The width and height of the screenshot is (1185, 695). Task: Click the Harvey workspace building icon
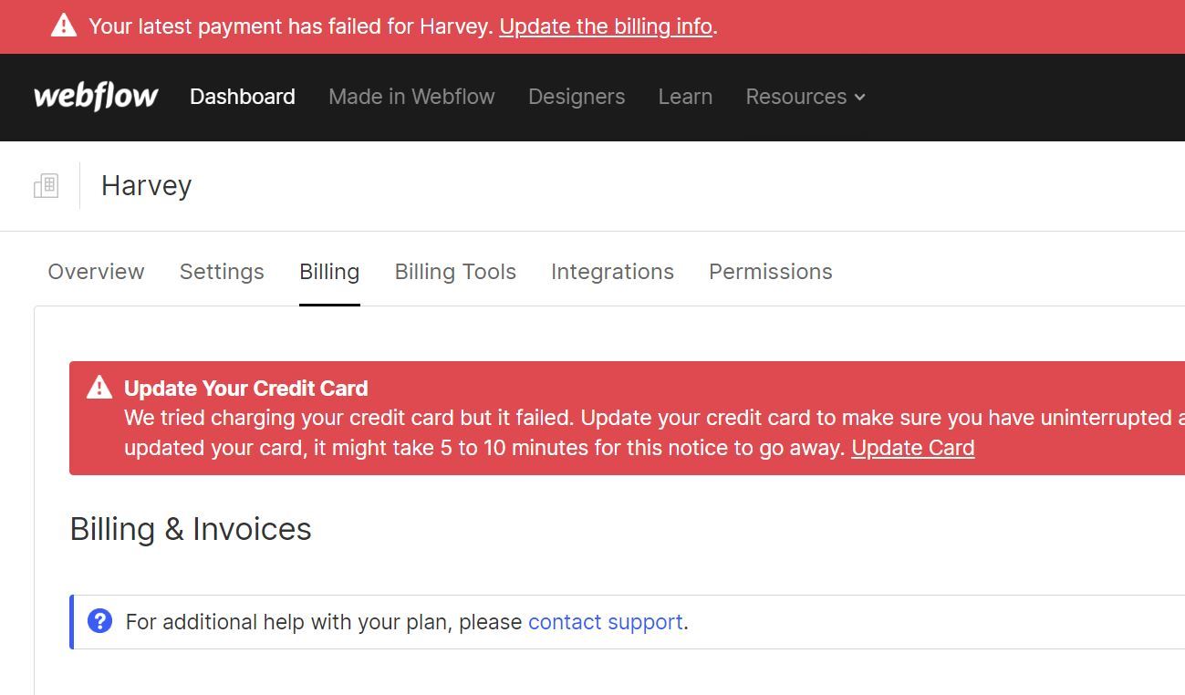(x=46, y=186)
